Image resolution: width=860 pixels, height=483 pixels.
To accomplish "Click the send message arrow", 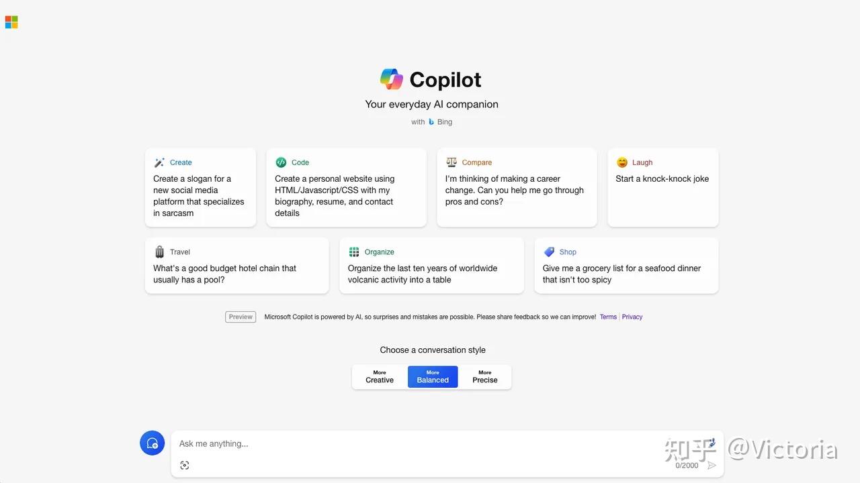I will pyautogui.click(x=712, y=464).
